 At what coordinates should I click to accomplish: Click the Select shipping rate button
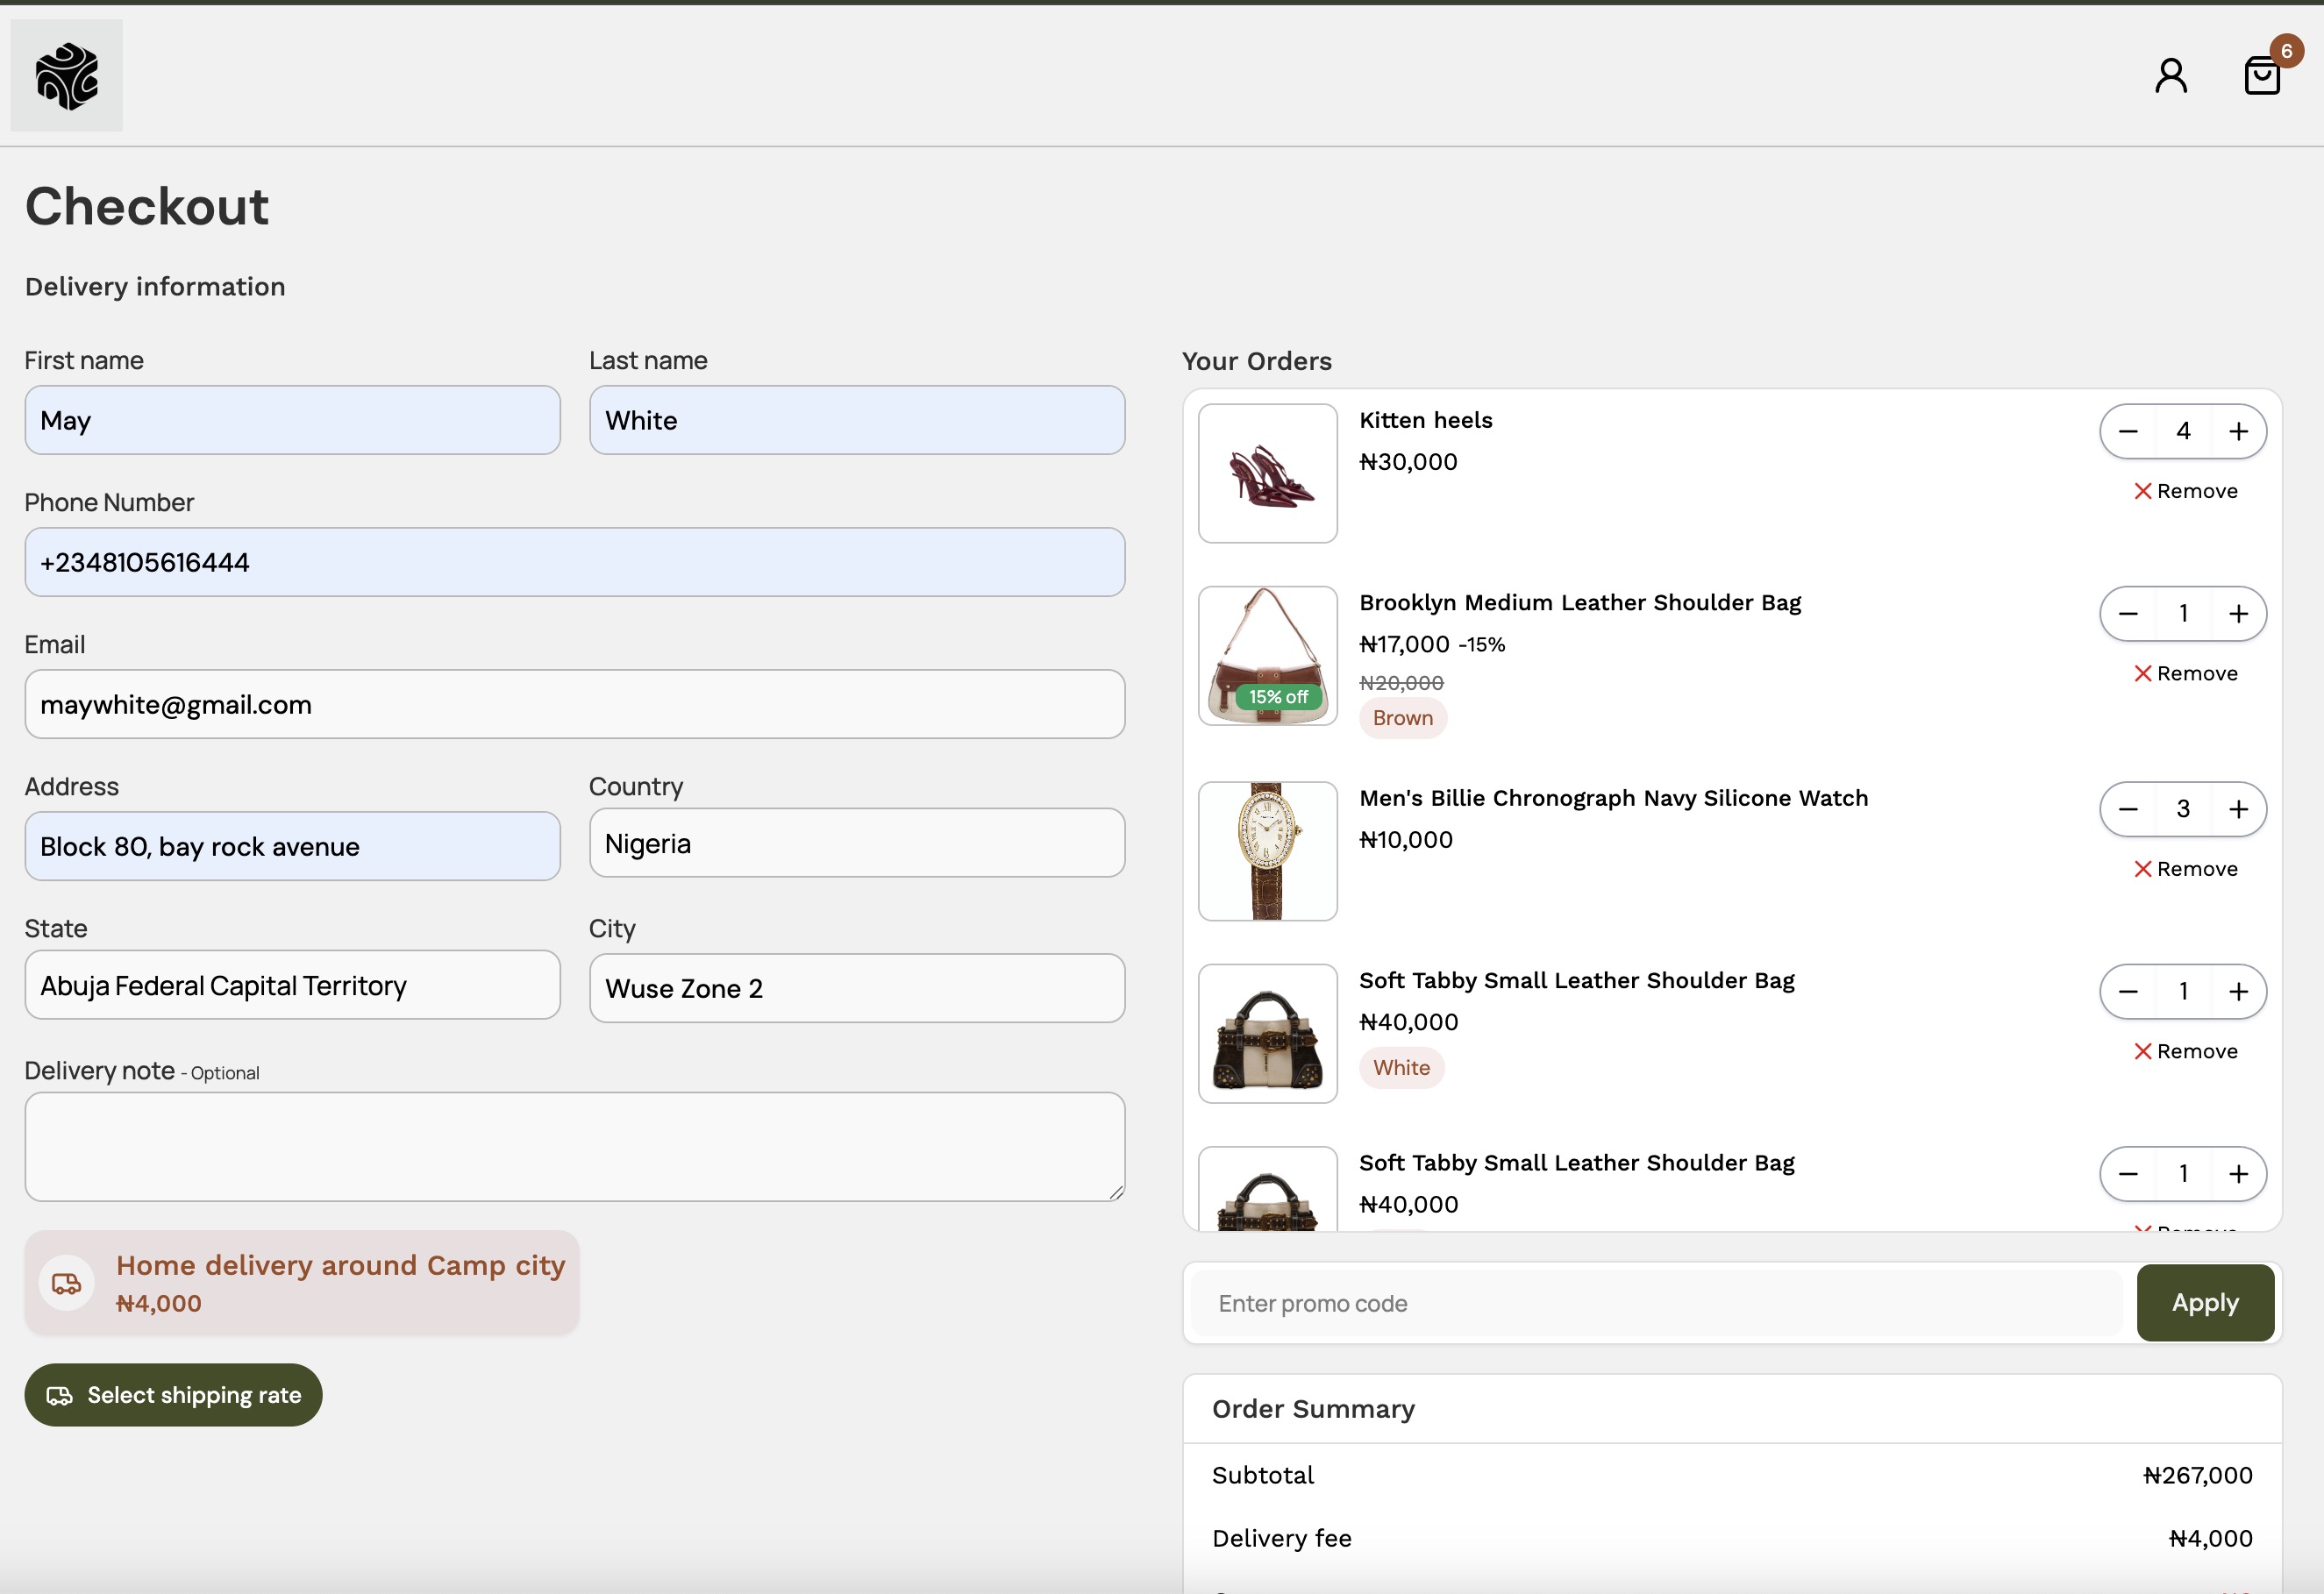(x=173, y=1395)
